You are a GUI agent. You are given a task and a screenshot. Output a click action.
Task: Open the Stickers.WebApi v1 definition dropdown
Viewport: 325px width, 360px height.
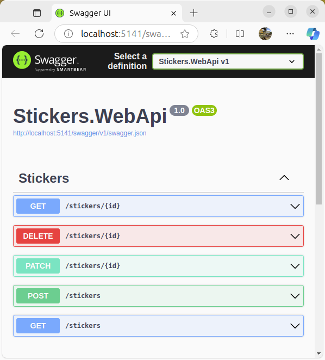pyautogui.click(x=228, y=61)
